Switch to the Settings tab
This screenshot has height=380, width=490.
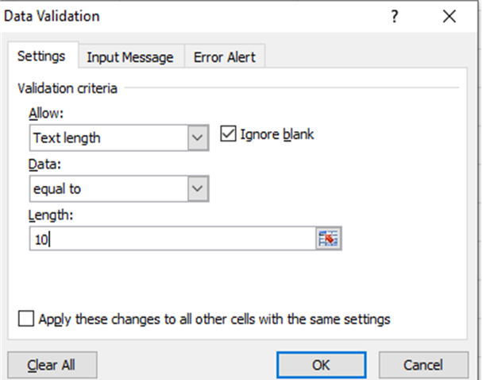click(x=41, y=57)
